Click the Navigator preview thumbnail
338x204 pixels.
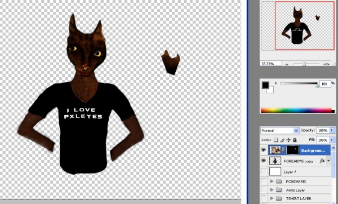pos(297,26)
